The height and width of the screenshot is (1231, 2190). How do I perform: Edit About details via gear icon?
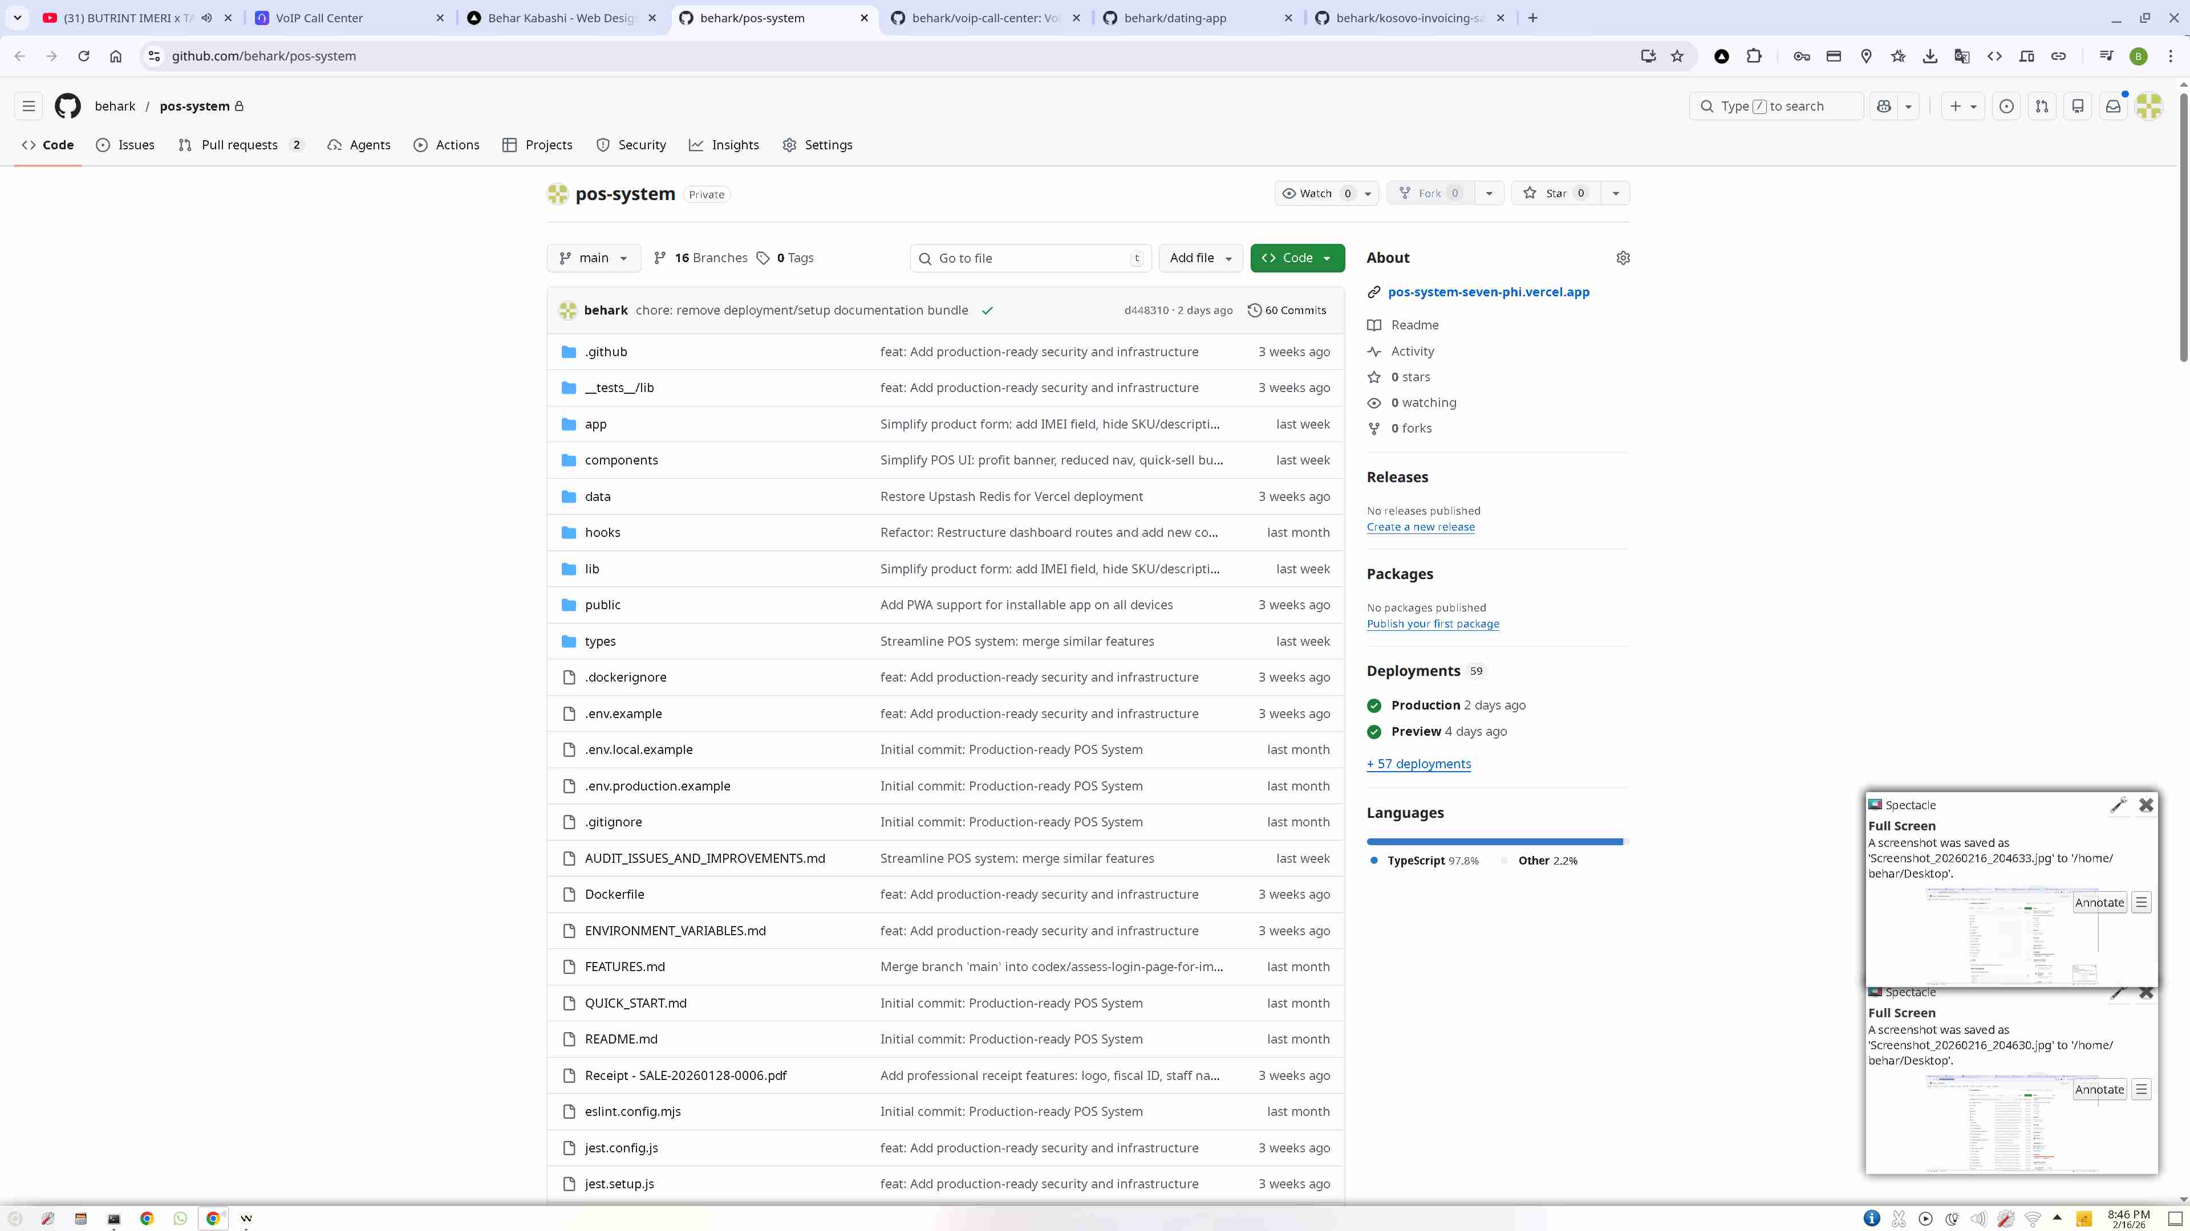click(x=1623, y=258)
